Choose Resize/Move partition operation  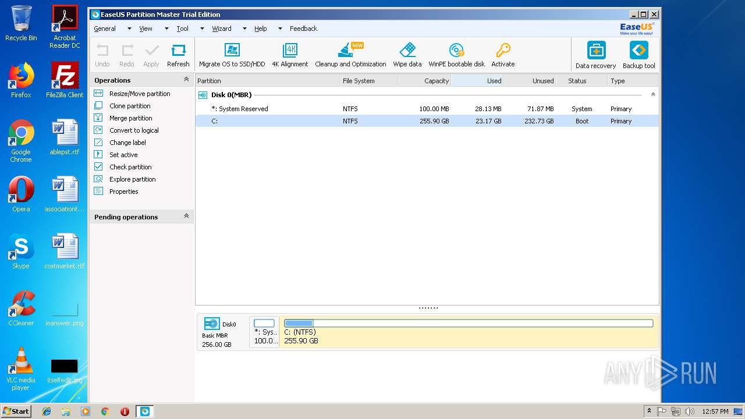pyautogui.click(x=140, y=94)
